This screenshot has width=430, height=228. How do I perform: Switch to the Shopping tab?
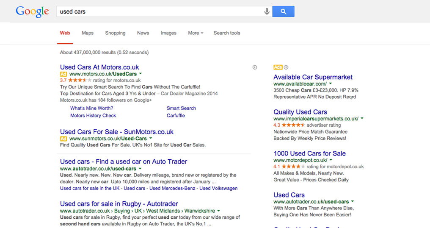pos(115,33)
